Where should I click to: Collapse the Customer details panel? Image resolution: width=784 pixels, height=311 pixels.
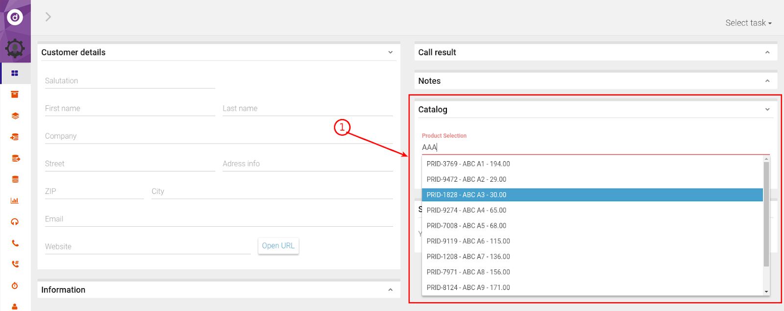tap(390, 52)
